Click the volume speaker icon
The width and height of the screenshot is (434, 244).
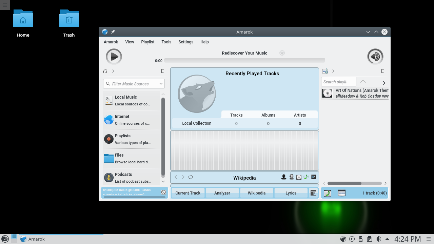pos(375,57)
